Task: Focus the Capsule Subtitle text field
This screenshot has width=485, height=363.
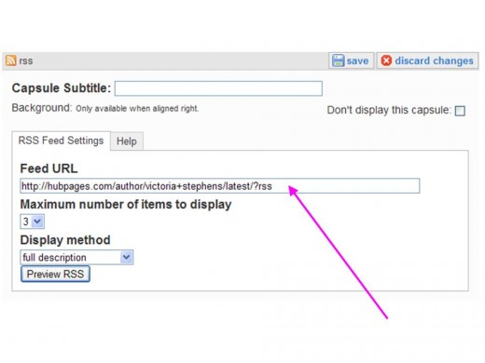Action: coord(218,88)
